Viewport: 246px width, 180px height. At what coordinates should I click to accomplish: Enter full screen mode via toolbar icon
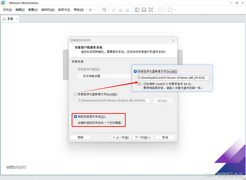[151, 10]
